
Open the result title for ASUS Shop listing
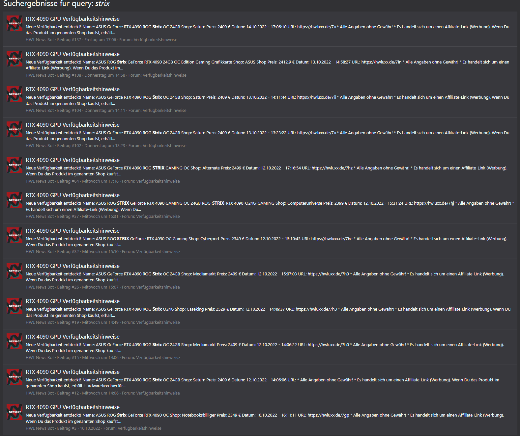tap(72, 54)
